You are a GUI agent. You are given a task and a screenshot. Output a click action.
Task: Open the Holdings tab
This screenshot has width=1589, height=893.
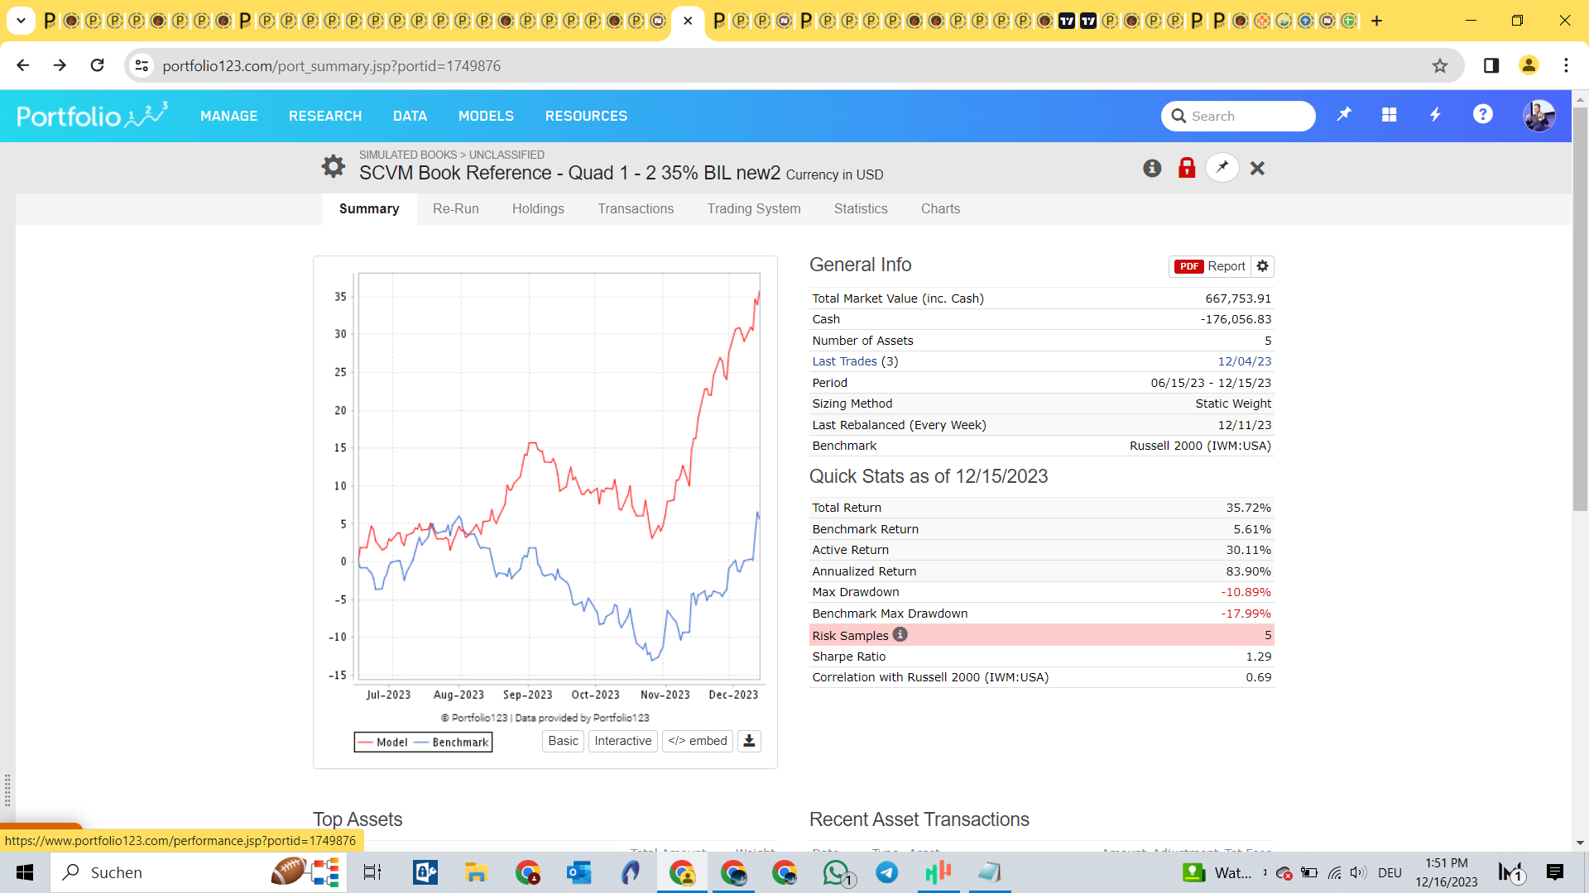tap(538, 208)
